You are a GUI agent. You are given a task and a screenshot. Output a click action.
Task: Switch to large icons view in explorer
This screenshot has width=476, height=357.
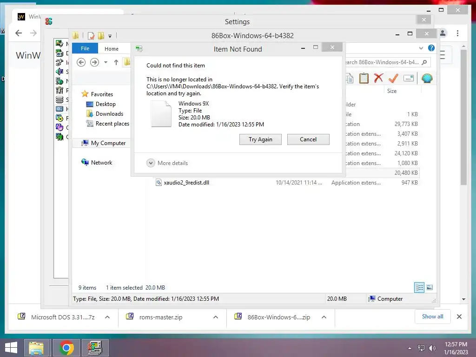430,287
